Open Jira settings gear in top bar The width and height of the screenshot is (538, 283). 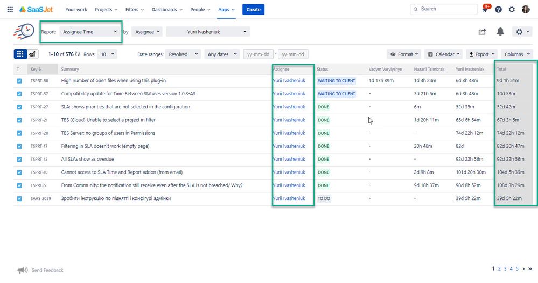pyautogui.click(x=512, y=10)
